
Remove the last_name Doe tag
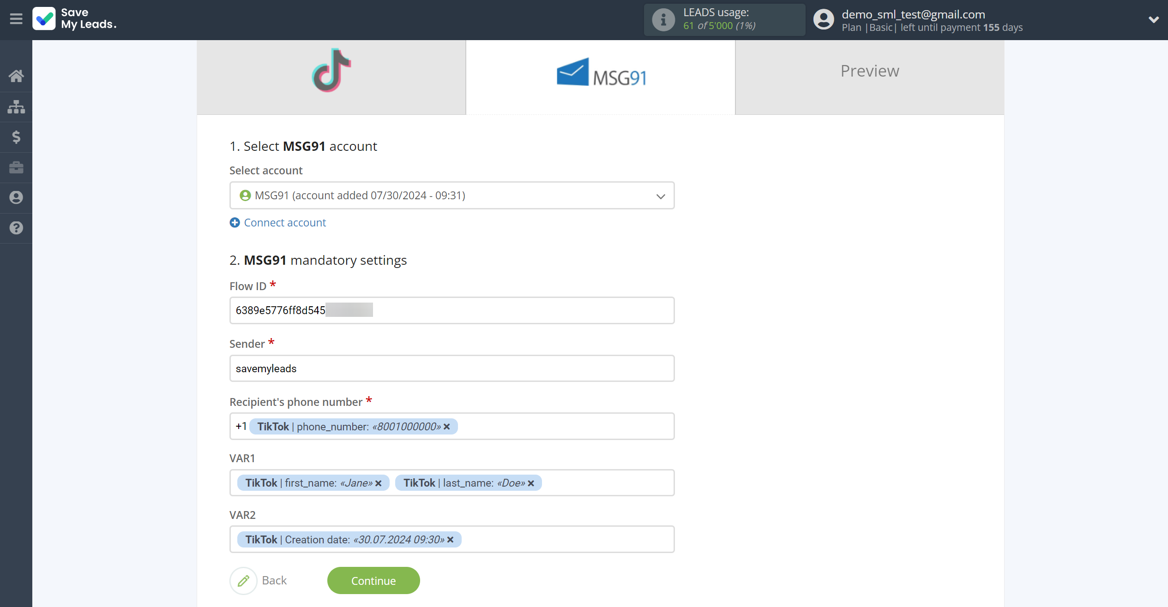tap(531, 483)
